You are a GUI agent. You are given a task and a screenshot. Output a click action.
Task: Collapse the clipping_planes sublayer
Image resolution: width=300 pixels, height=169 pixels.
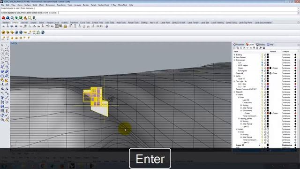click(239, 119)
